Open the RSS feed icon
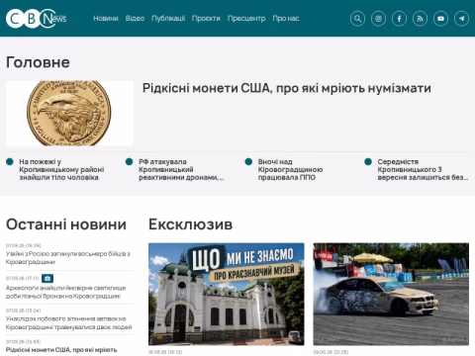 (x=420, y=19)
